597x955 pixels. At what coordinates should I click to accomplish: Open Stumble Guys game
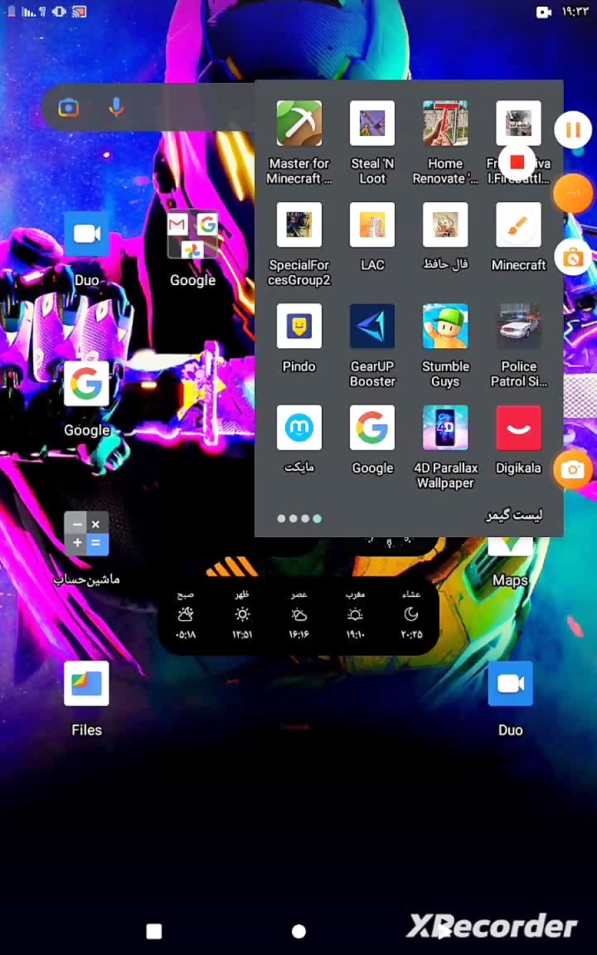(445, 326)
